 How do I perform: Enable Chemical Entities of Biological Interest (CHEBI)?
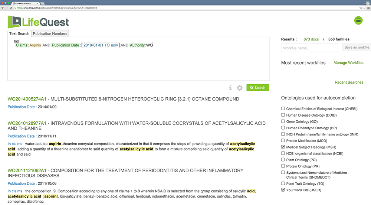[283, 109]
